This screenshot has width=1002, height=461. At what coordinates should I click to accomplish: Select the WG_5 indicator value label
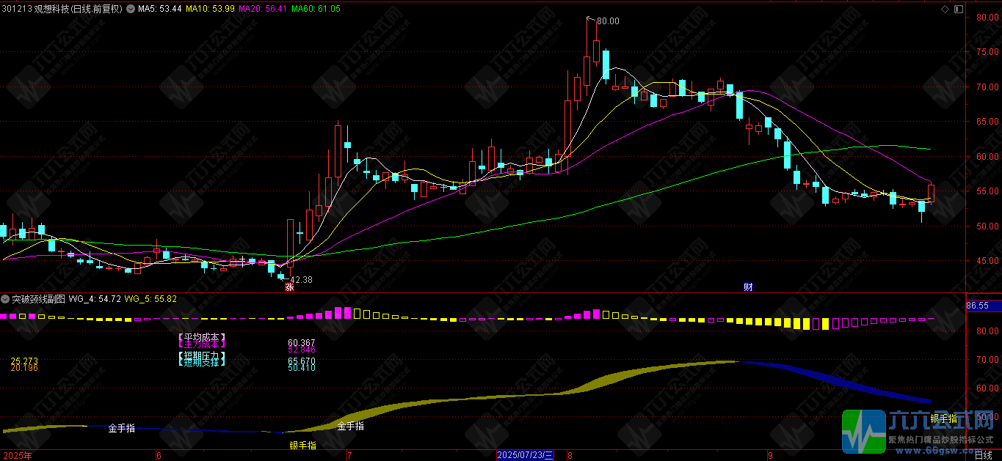coord(150,299)
